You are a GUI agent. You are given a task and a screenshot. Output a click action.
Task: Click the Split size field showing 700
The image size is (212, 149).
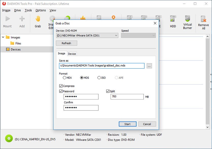(x=127, y=97)
